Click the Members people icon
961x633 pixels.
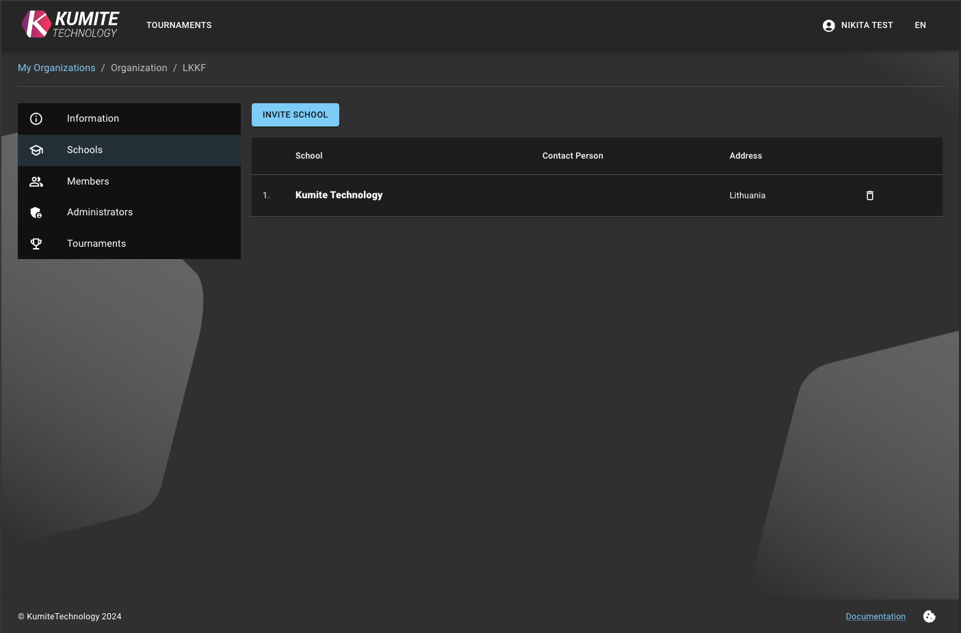[x=36, y=182]
